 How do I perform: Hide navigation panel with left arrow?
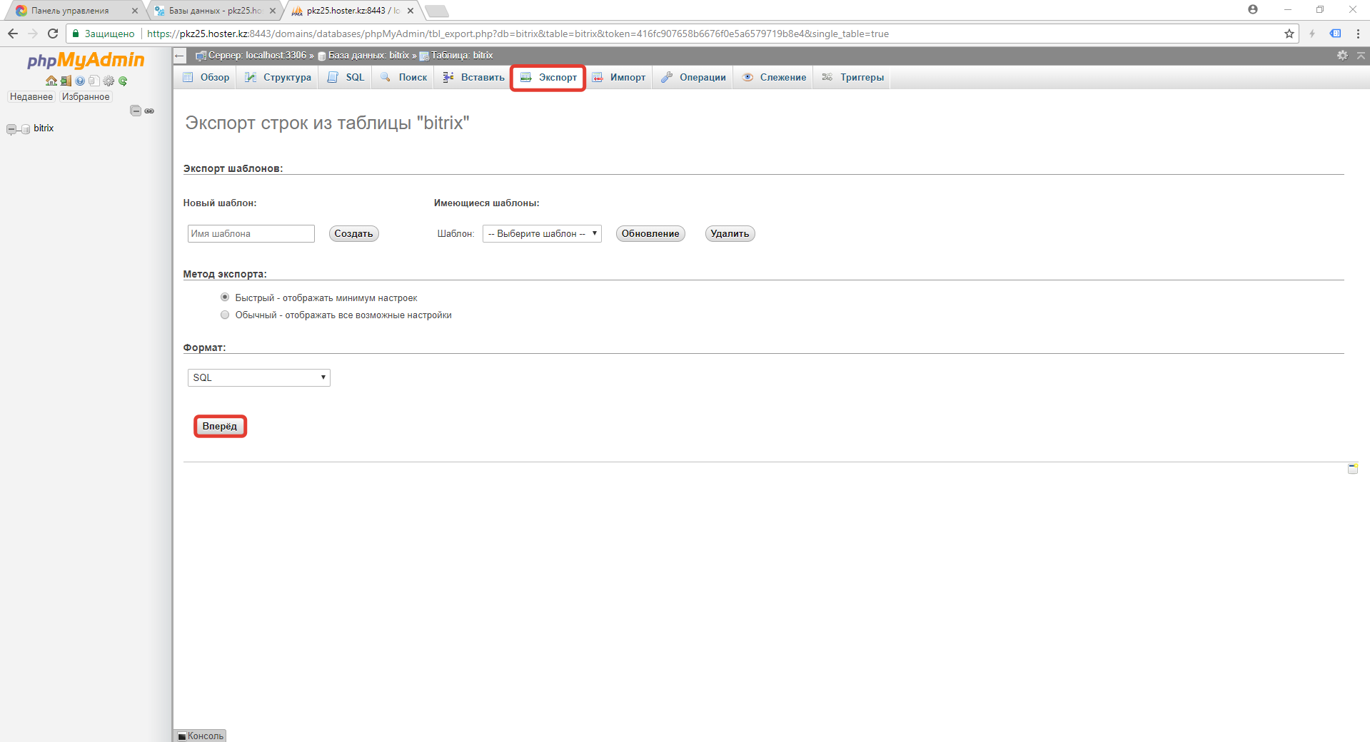click(x=180, y=56)
